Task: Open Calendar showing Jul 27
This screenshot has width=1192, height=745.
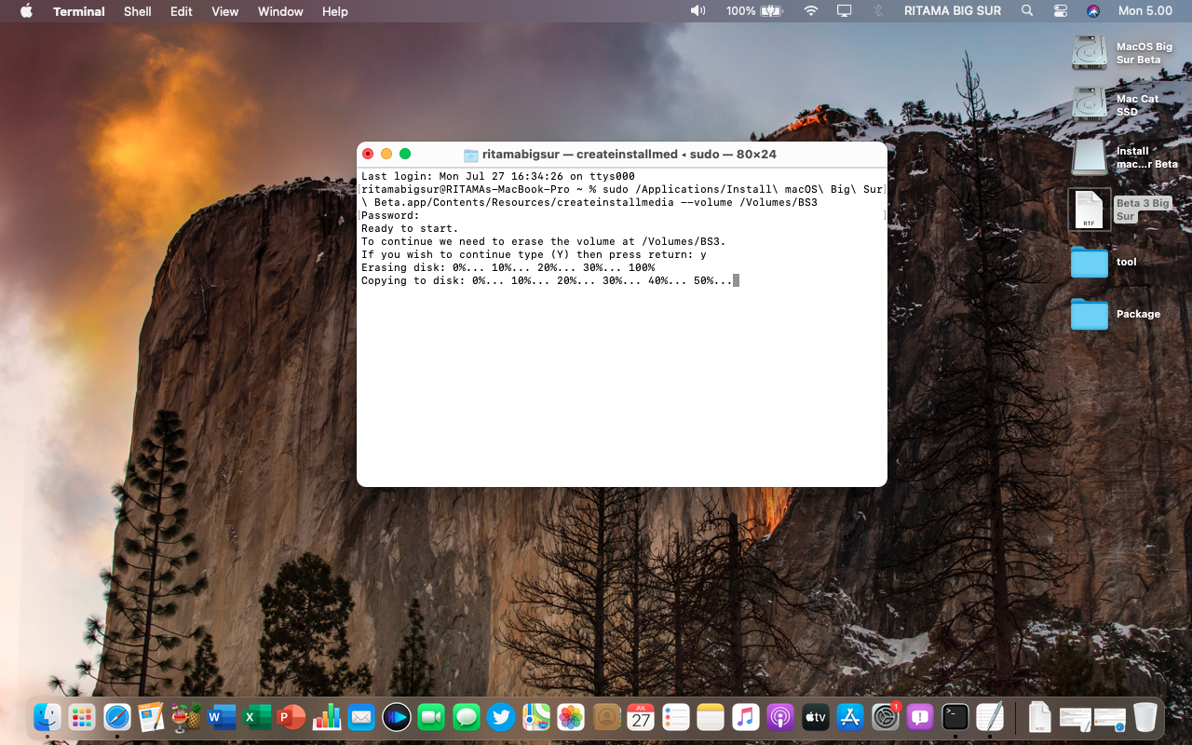Action: point(641,717)
